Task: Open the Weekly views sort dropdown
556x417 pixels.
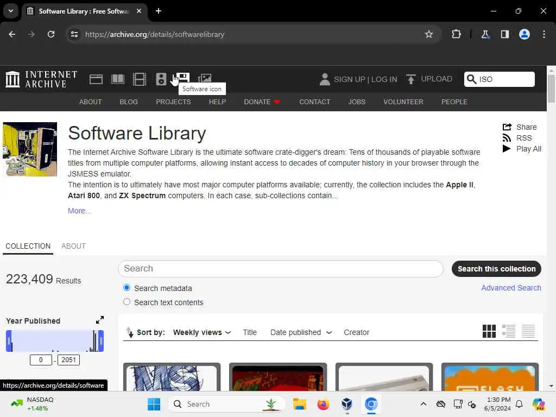Action: click(202, 332)
